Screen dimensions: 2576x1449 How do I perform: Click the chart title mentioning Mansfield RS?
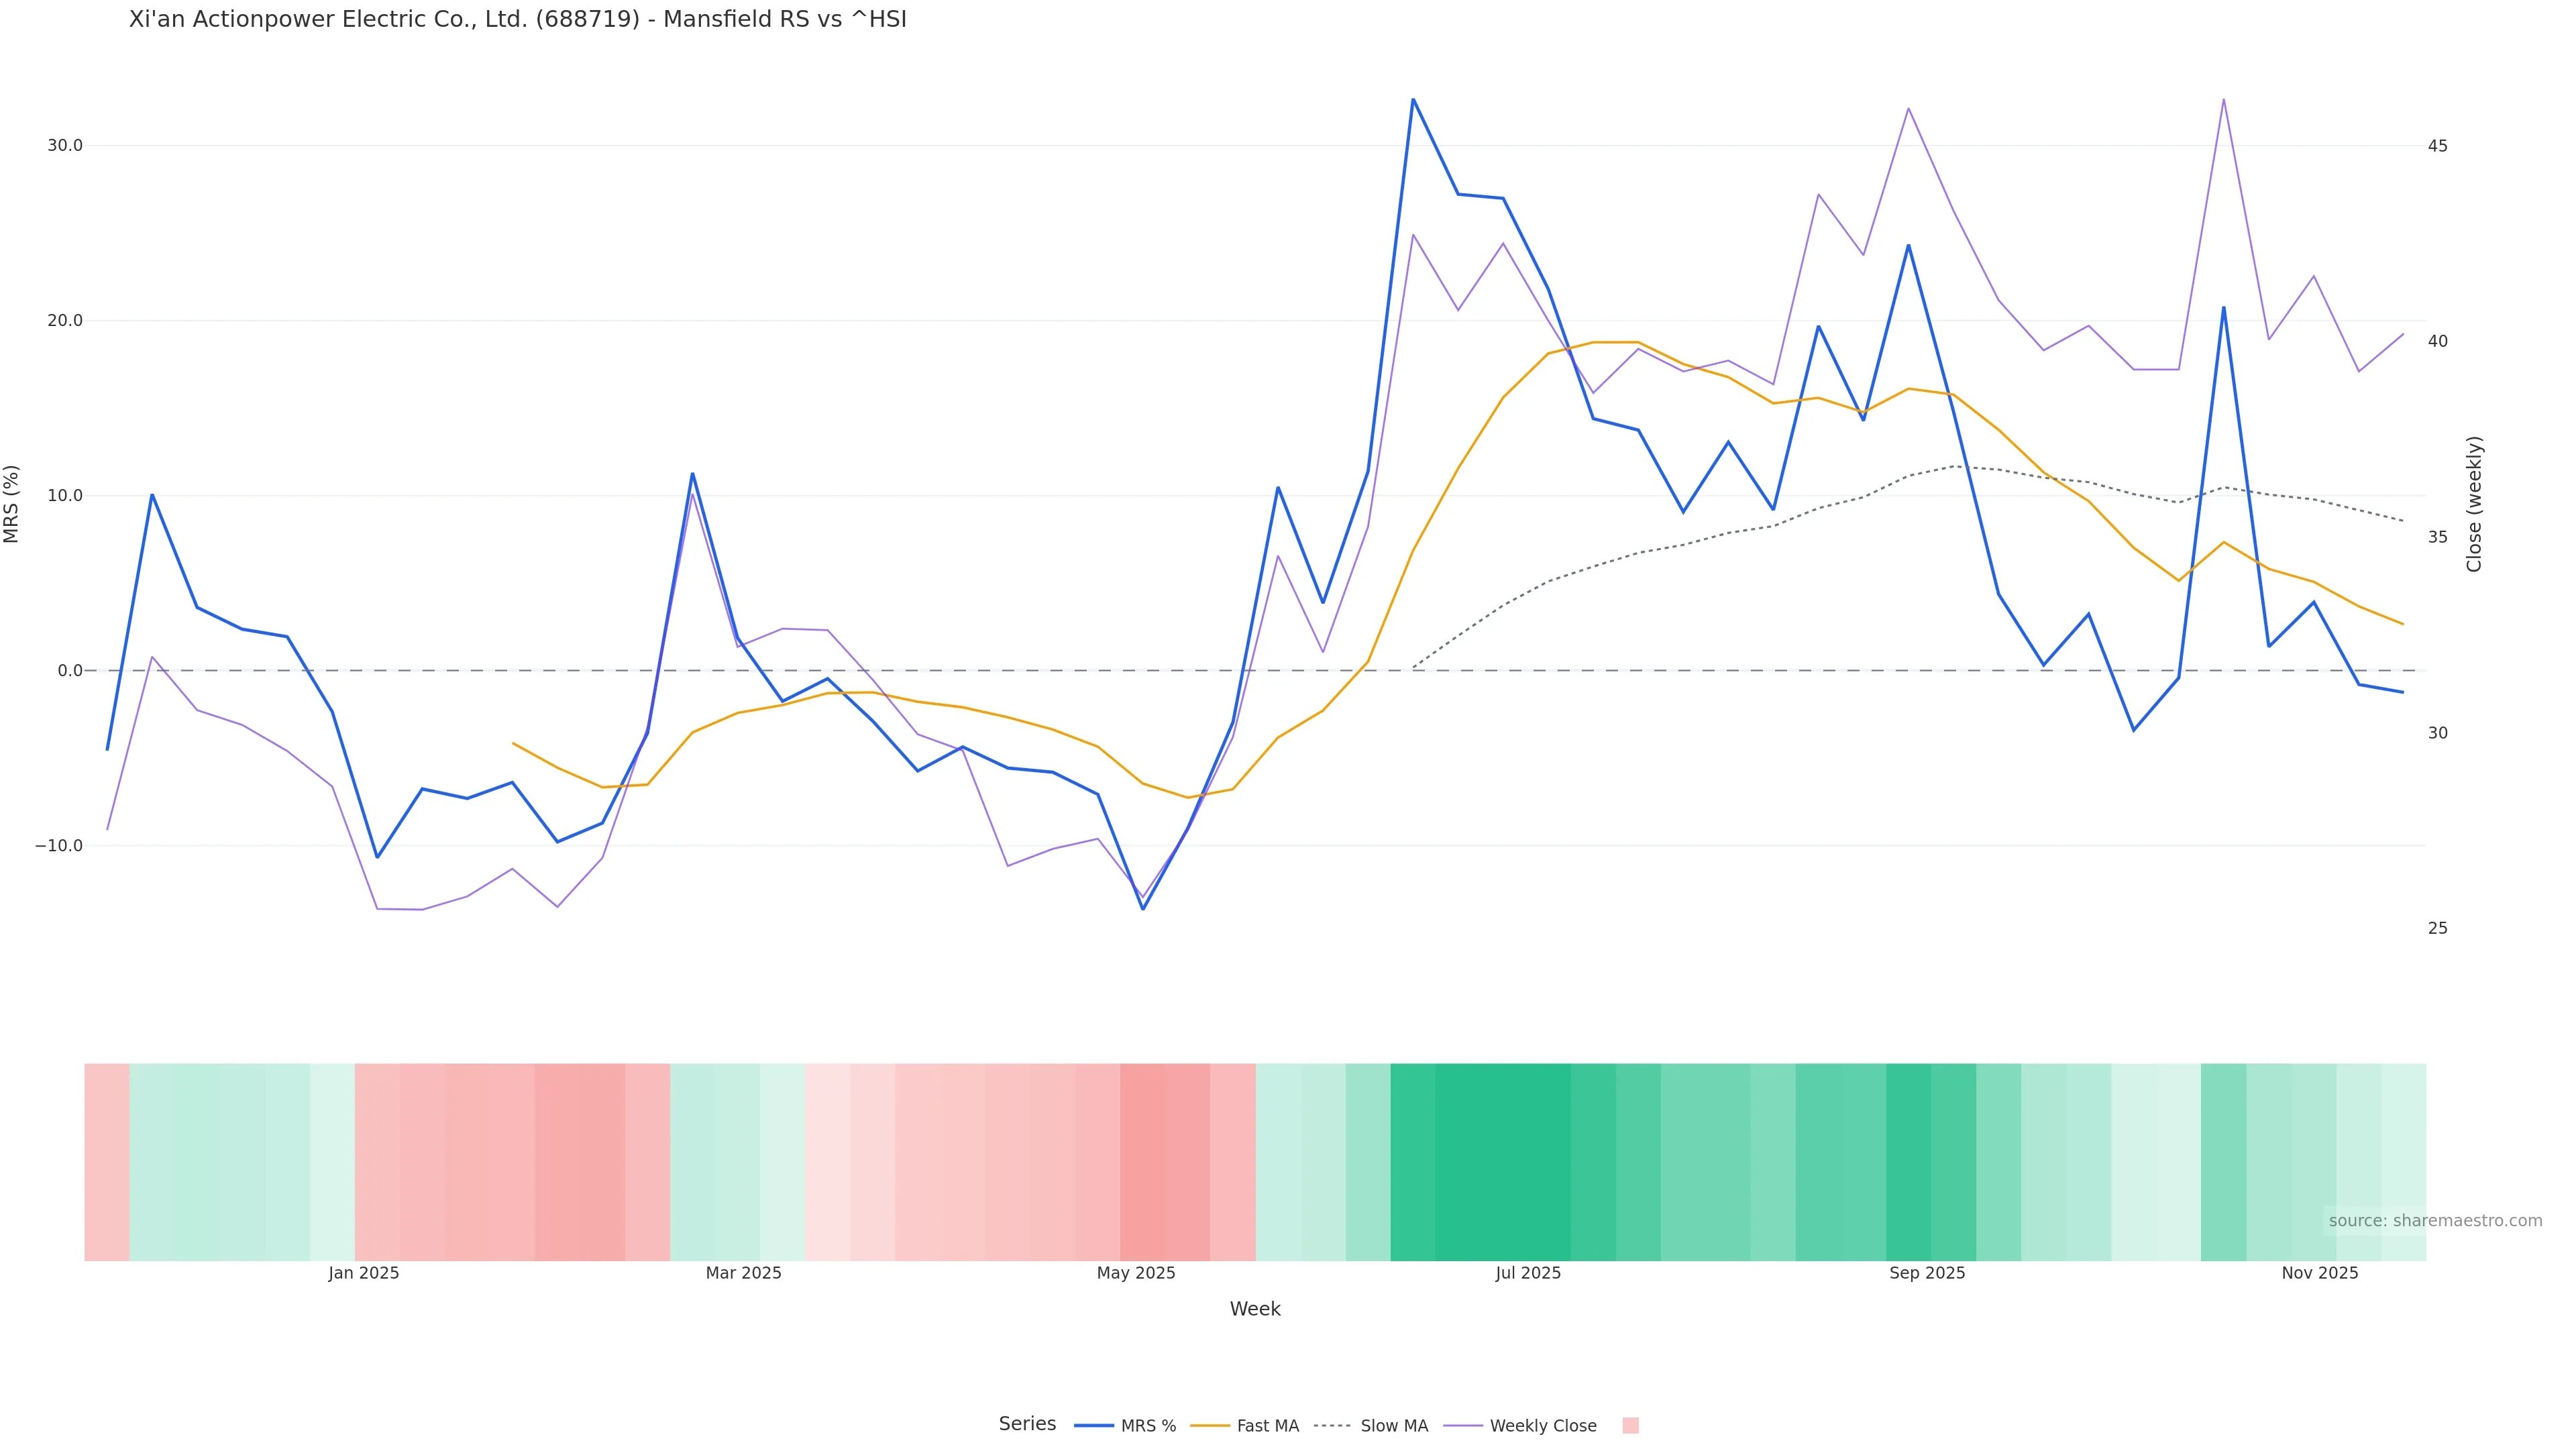pyautogui.click(x=517, y=20)
